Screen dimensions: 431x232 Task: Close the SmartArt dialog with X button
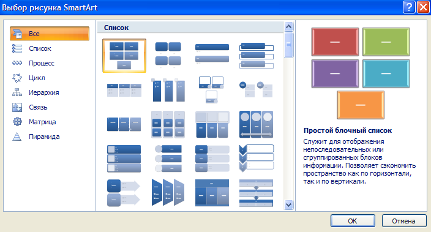pyautogui.click(x=423, y=7)
